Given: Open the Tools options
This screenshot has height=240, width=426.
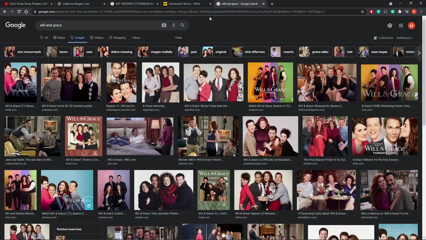Looking at the screenshot, I should [x=178, y=38].
